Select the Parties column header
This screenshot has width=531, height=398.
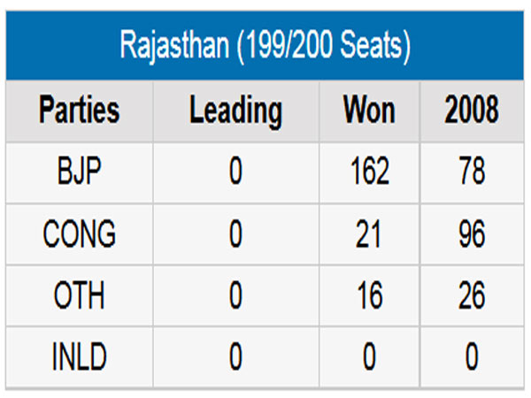coord(80,111)
